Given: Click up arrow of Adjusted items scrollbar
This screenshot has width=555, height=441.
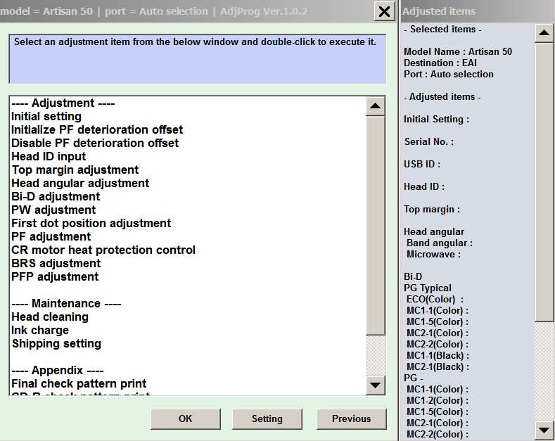Looking at the screenshot, I should (x=544, y=33).
